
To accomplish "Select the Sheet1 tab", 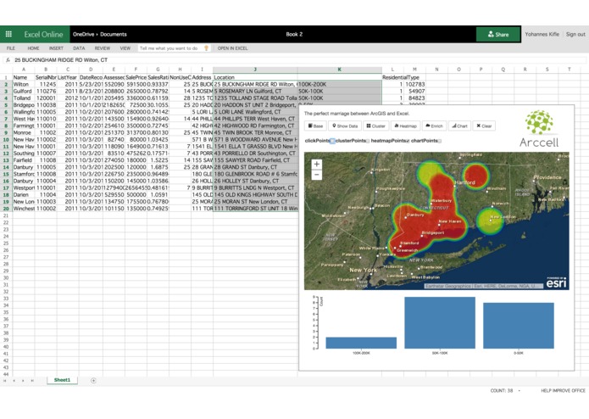I will point(63,380).
